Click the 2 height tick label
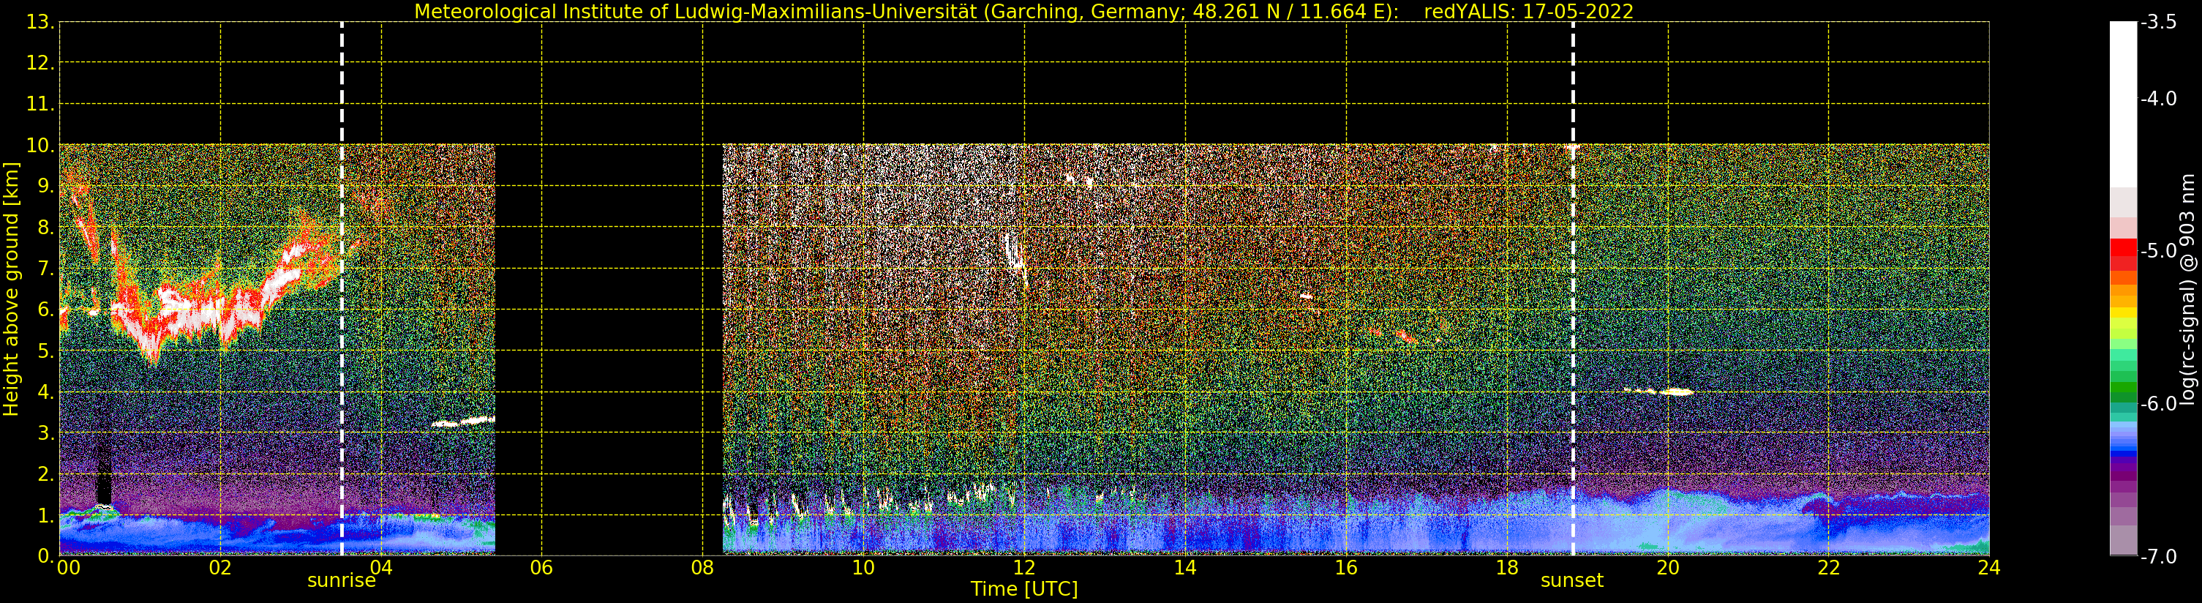 pyautogui.click(x=45, y=474)
